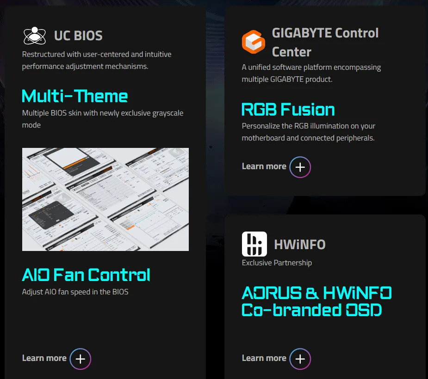Viewport: 428px width, 379px height.
Task: Click the AIO Fan Control title
Action: [x=86, y=275]
